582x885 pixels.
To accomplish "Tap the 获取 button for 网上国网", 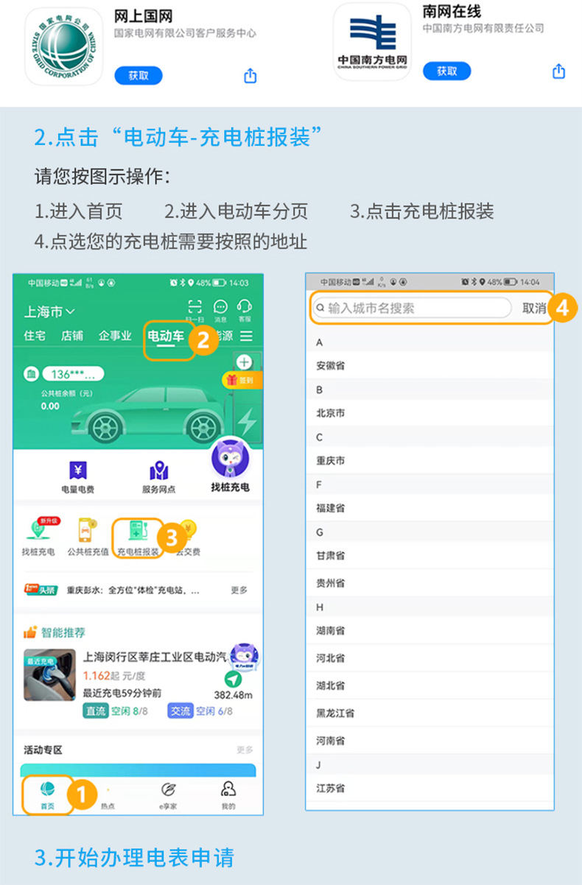I will click(139, 75).
